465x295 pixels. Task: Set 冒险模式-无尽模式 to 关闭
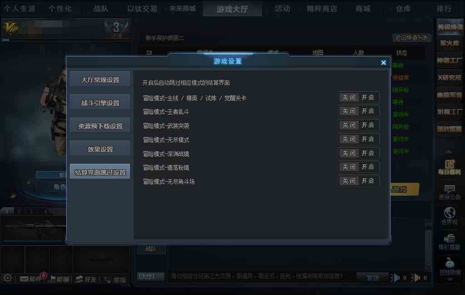[x=349, y=139]
